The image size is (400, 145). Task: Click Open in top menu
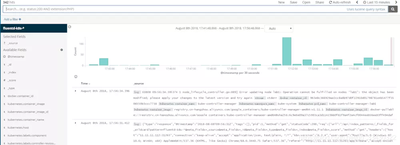(306, 2)
